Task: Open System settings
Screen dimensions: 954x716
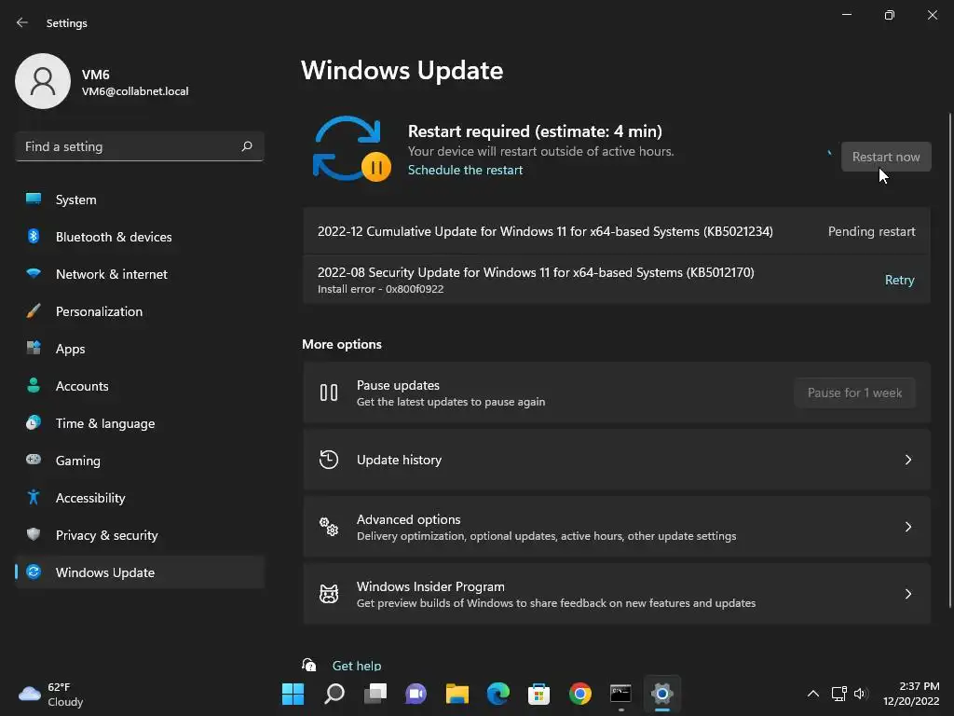Action: [140, 200]
